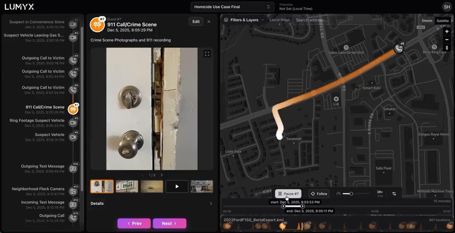Expand the Details section
The image size is (455, 233).
[x=151, y=204]
